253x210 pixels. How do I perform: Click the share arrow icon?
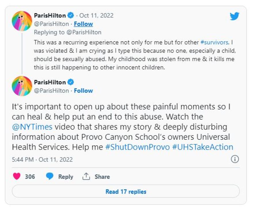point(86,176)
